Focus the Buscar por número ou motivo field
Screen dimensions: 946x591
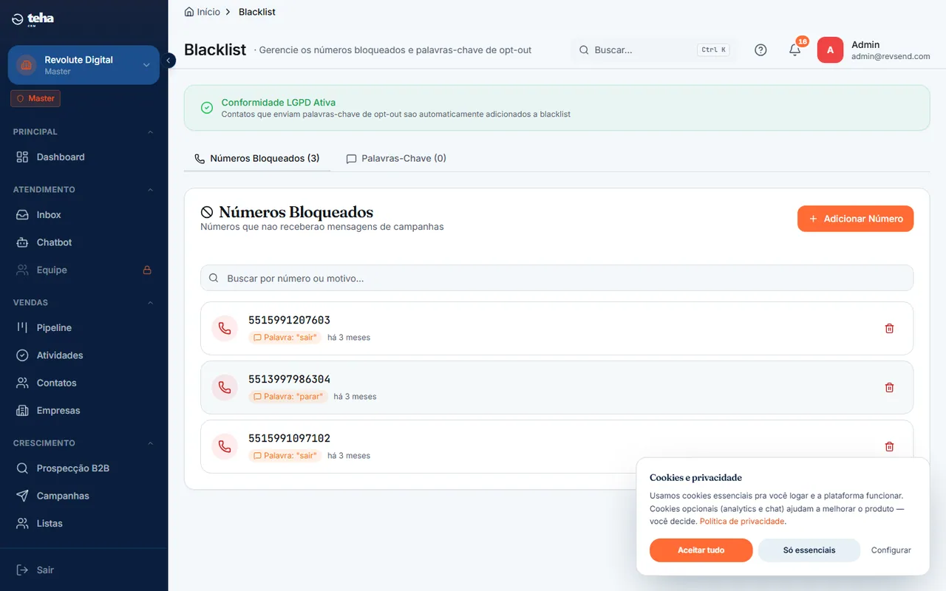click(557, 279)
